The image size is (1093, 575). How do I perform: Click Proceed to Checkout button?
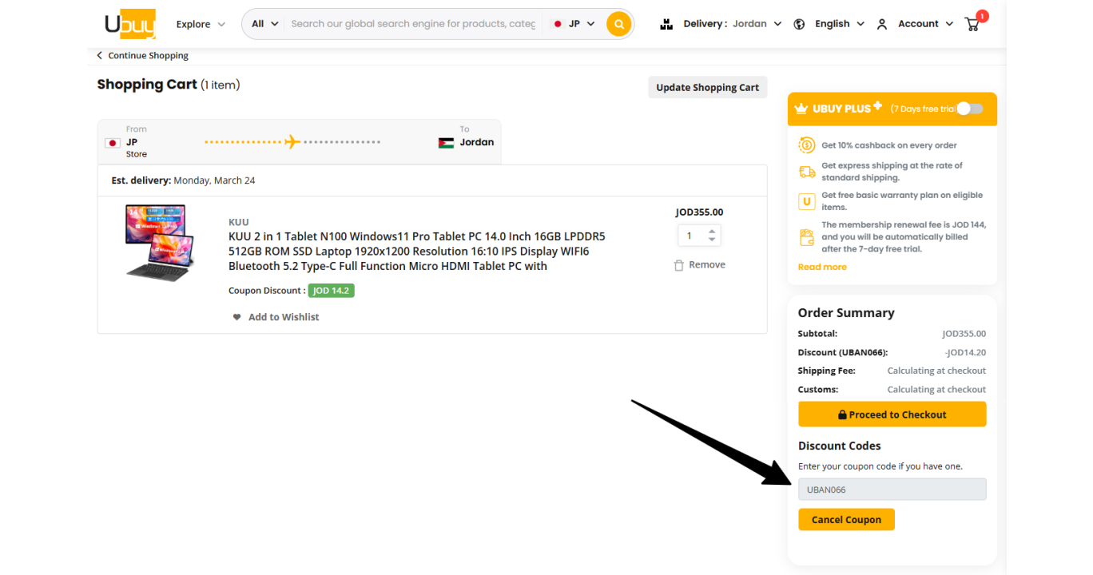pos(892,414)
